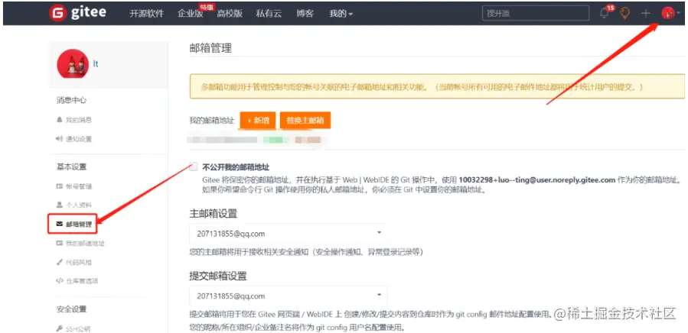Click the Gitee logo in the header
The height and width of the screenshot is (333, 688).
click(77, 13)
